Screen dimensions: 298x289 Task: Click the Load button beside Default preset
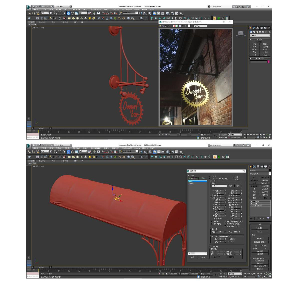point(231,186)
